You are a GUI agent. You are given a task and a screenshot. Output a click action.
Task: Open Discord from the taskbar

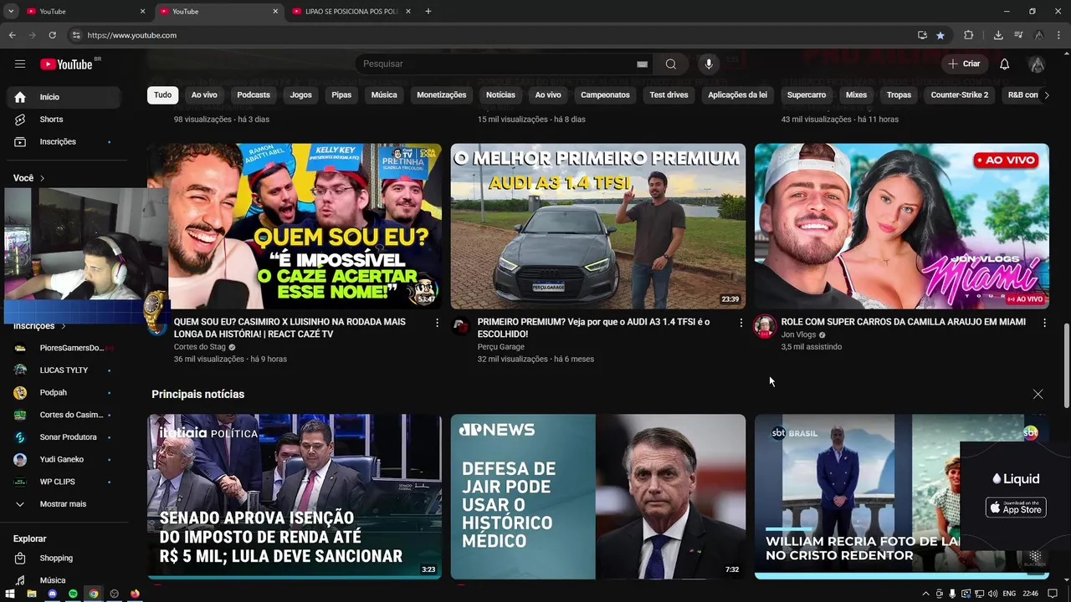pos(52,594)
